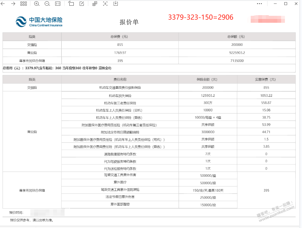Close the image viewer window
The image size is (302, 228).
[296, 4]
